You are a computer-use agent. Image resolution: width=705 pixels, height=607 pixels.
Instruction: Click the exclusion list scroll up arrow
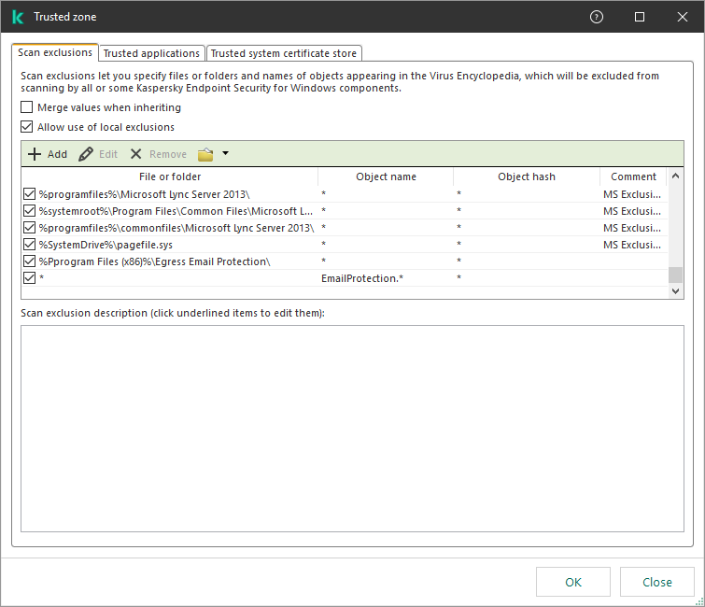click(675, 176)
